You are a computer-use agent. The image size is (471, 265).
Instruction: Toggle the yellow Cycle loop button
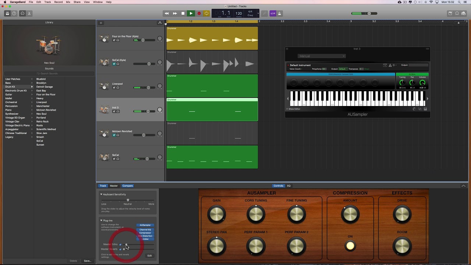click(206, 14)
